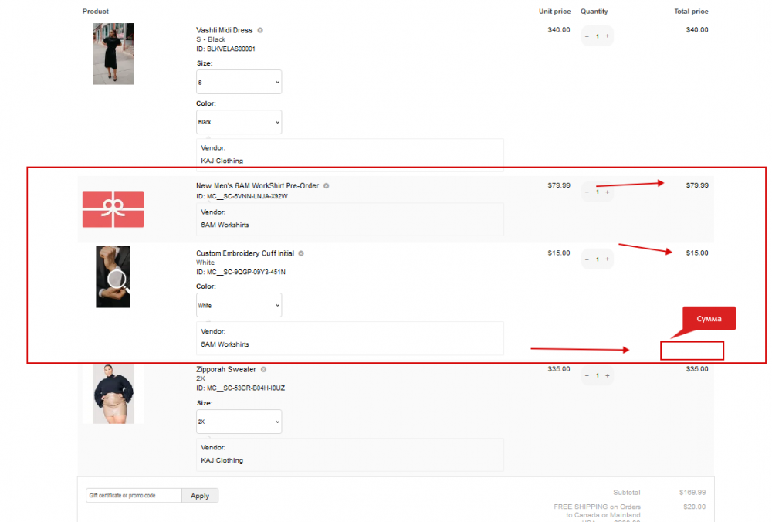Remove New Men's 6AM WorkShirt Pre-Order

pos(326,185)
